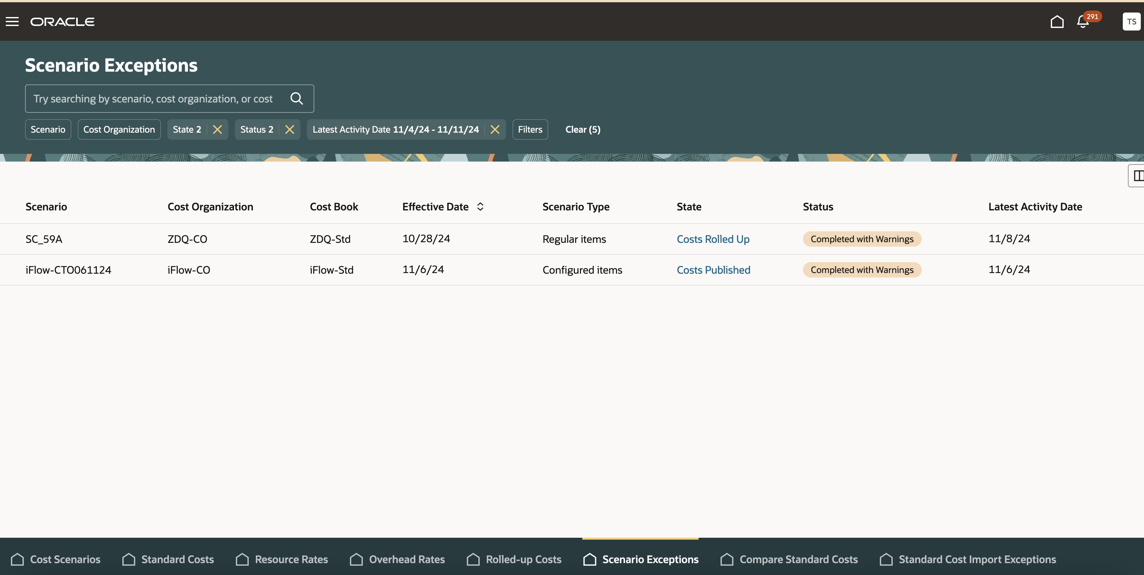
Task: Open the Costs Rolled Up link
Action: [x=713, y=239]
